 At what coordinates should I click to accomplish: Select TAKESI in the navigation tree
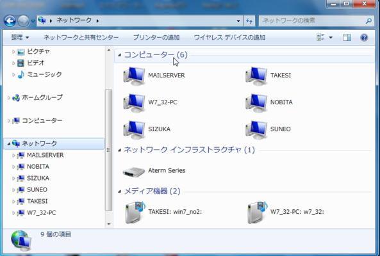pos(37,202)
